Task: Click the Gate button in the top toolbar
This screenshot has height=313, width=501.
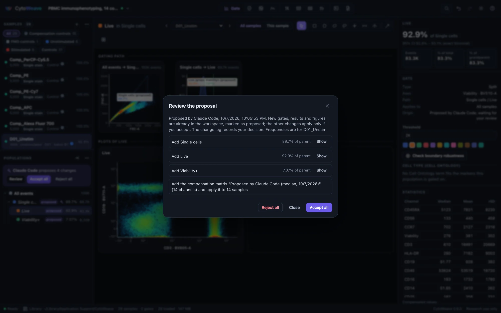Action: click(x=232, y=9)
